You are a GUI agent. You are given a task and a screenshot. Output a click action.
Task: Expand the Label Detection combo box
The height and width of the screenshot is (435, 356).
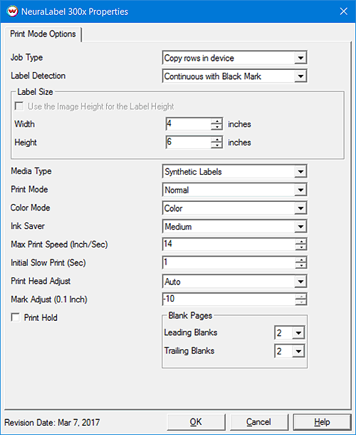pyautogui.click(x=300, y=76)
